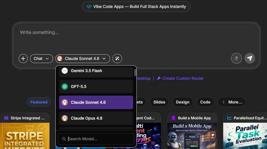Click the Claude logo beside Claude Opus 4.8
267x149 pixels.
point(65,118)
